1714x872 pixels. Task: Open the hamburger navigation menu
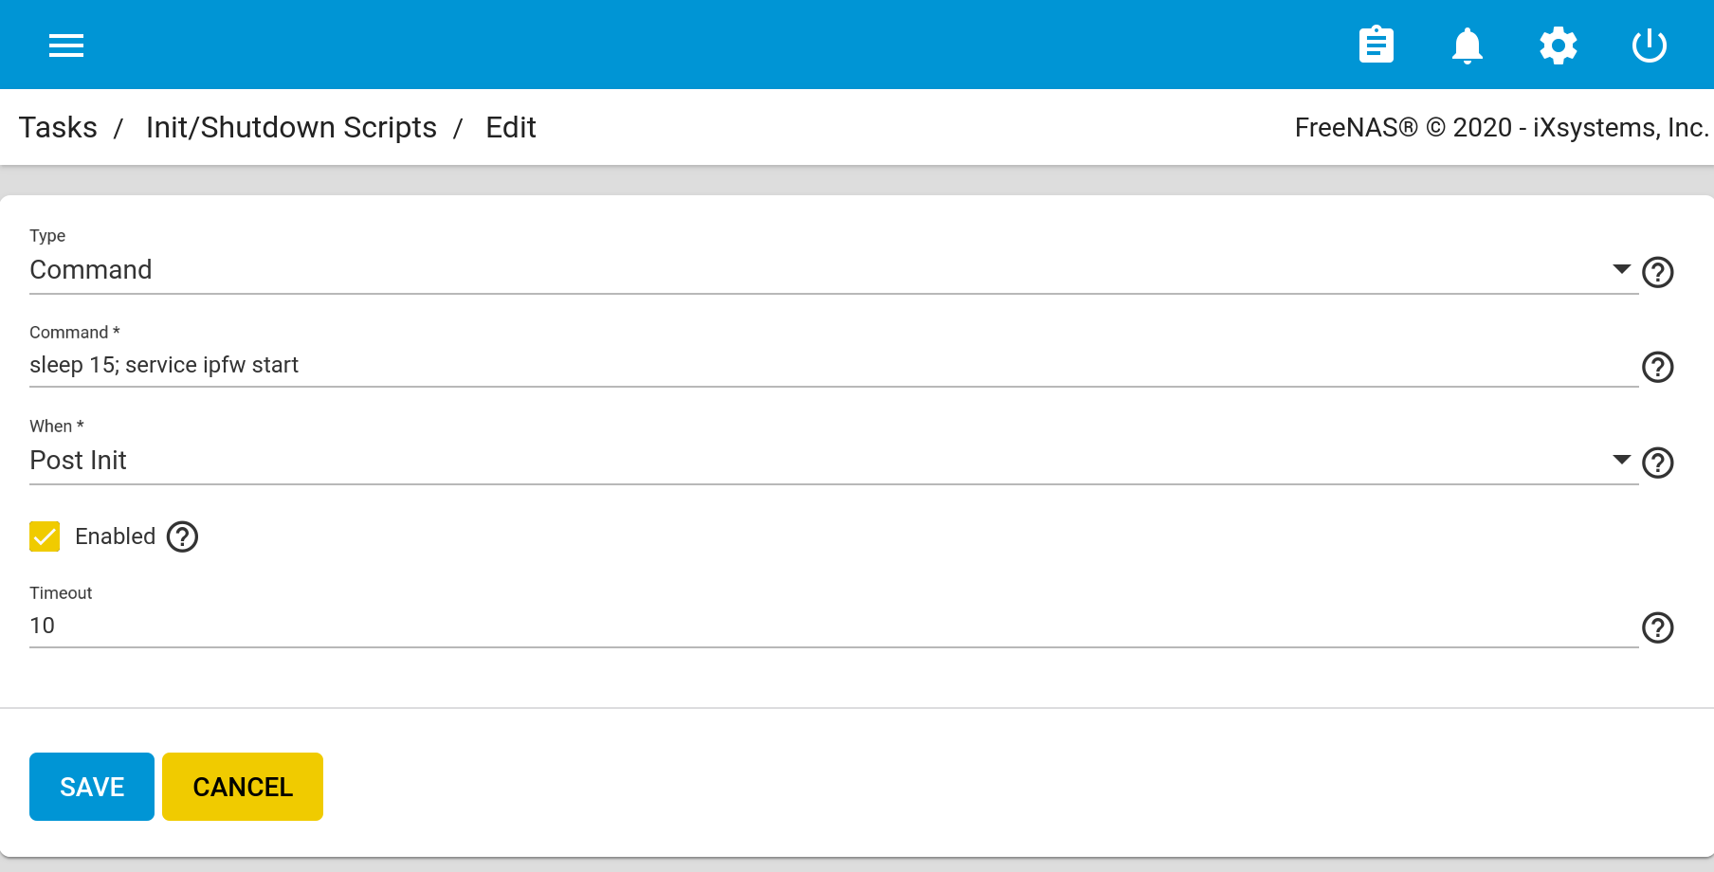66,45
